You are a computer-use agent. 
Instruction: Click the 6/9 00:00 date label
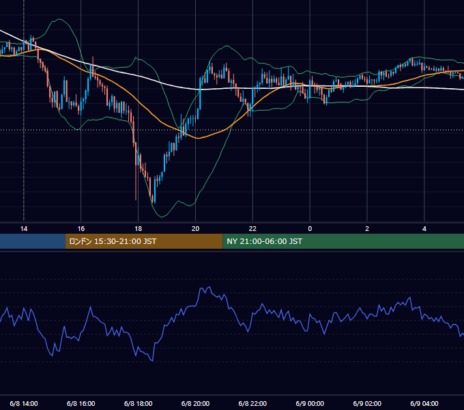click(310, 403)
